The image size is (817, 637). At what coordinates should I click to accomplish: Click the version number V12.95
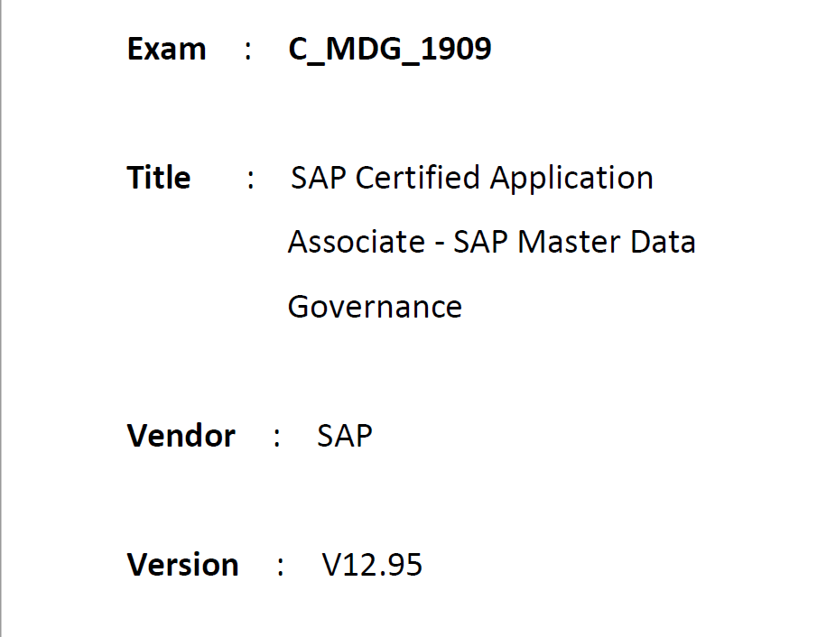372,565
